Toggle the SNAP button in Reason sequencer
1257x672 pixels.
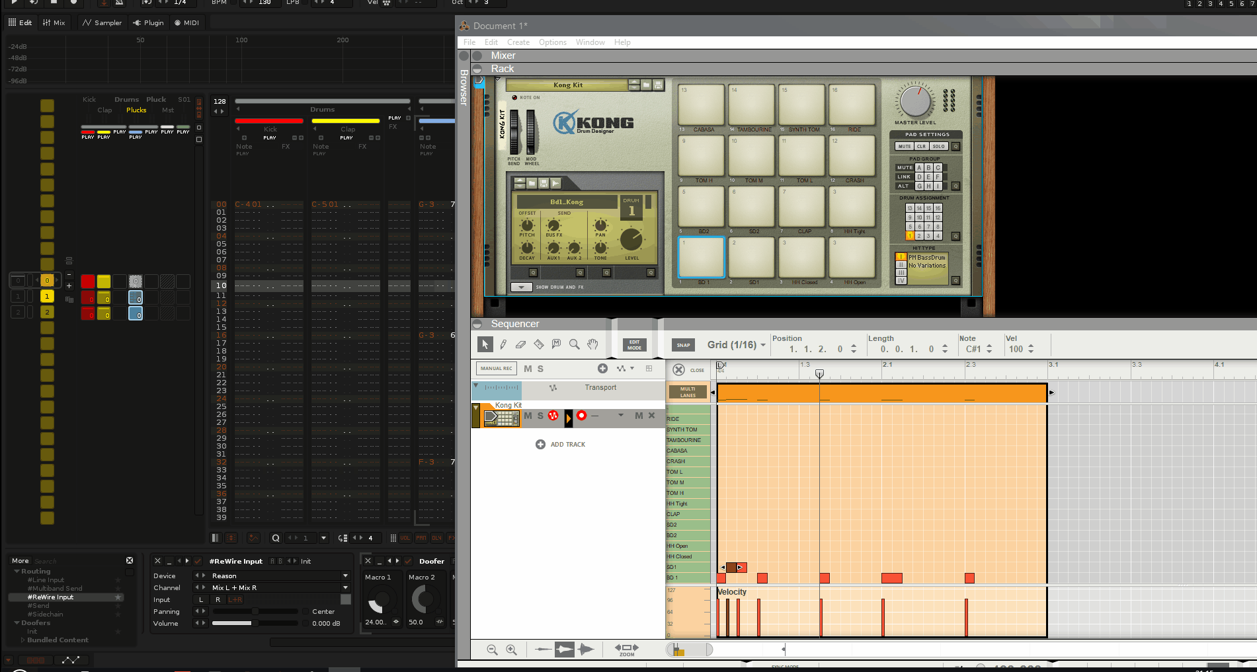point(684,345)
